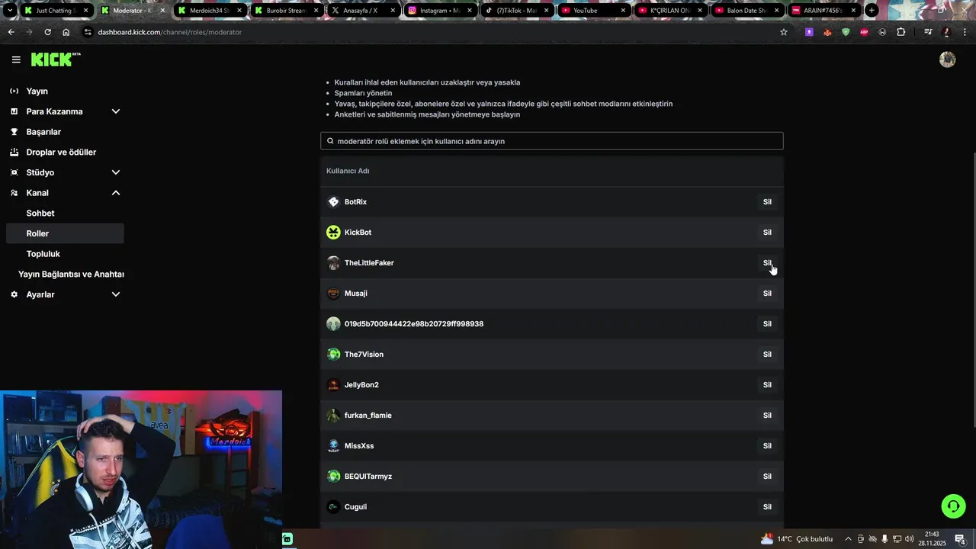Remove JellyBon2 with Sil

pos(767,385)
